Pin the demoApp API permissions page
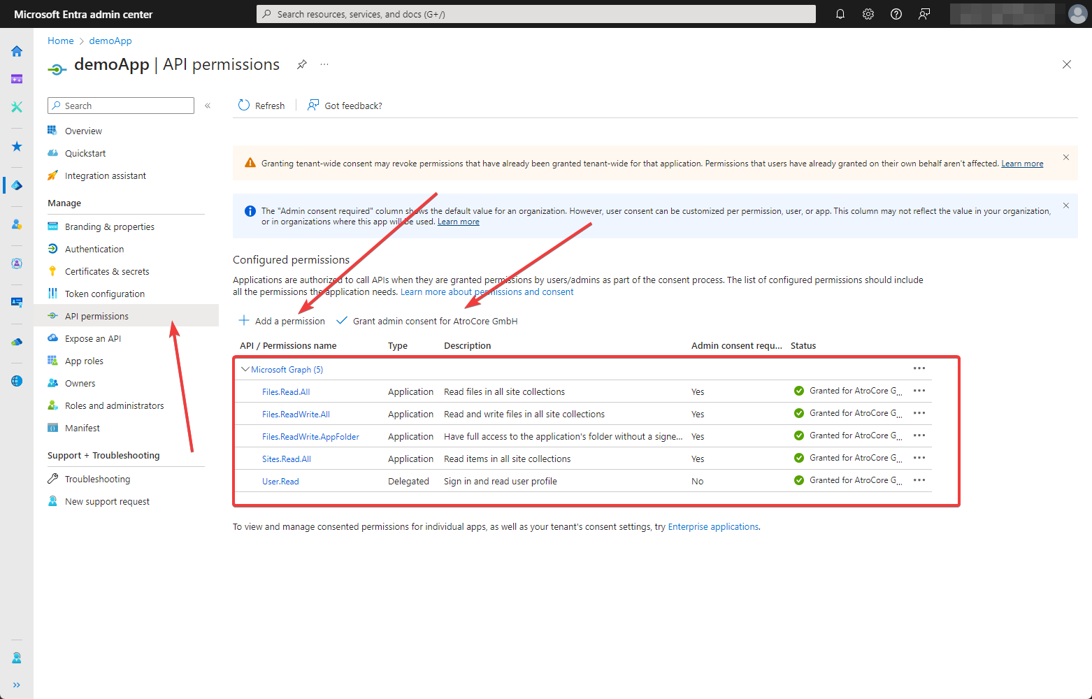This screenshot has height=699, width=1092. coord(301,64)
